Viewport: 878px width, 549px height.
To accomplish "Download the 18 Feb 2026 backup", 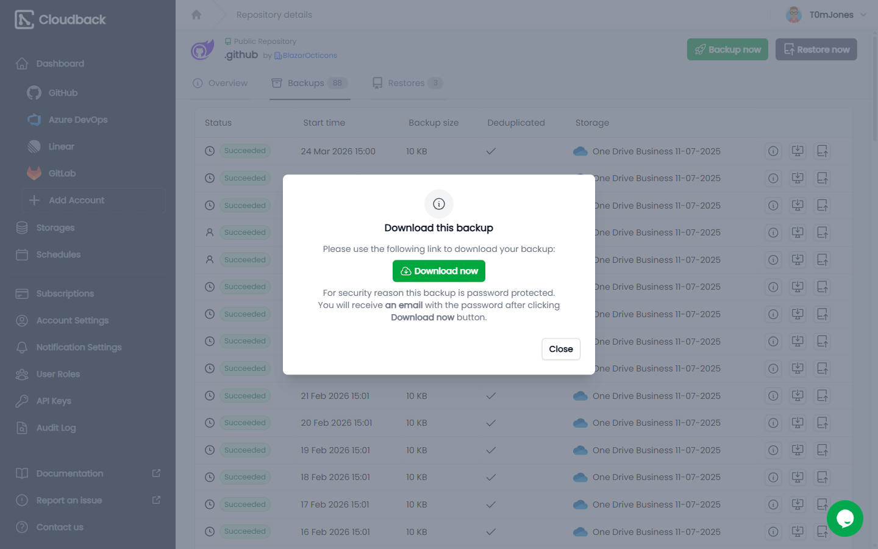I will point(798,477).
